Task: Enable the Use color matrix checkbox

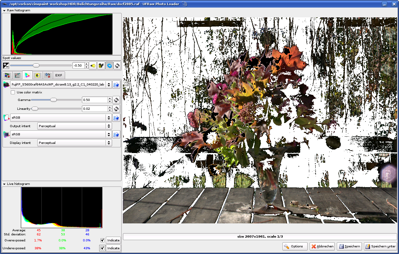Action: point(13,92)
